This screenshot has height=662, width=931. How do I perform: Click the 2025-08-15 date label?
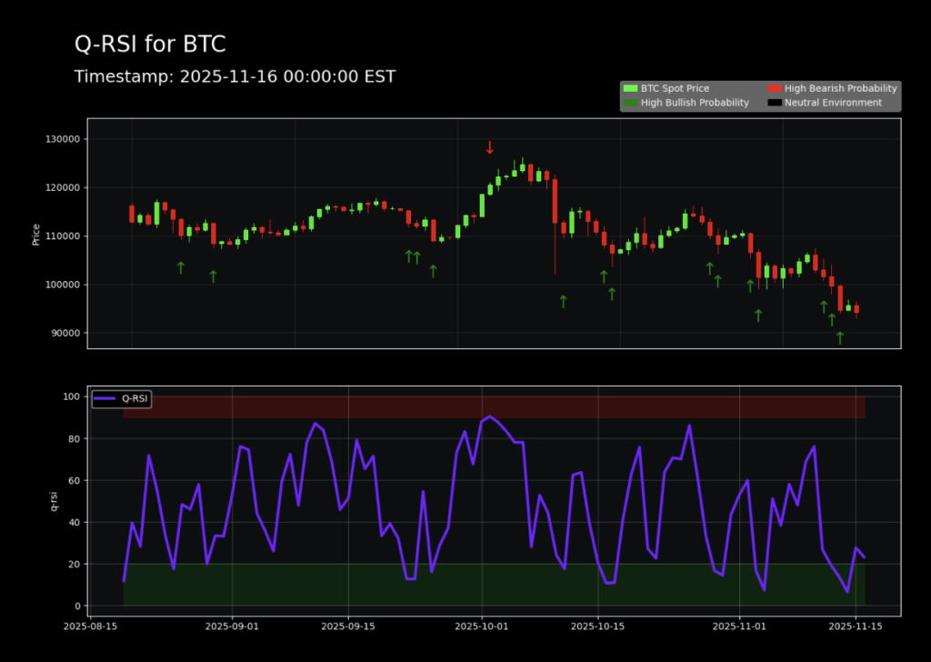90,626
